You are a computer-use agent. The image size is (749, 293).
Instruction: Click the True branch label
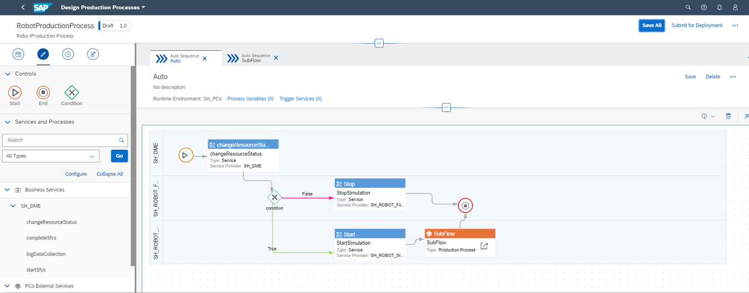pyautogui.click(x=272, y=249)
